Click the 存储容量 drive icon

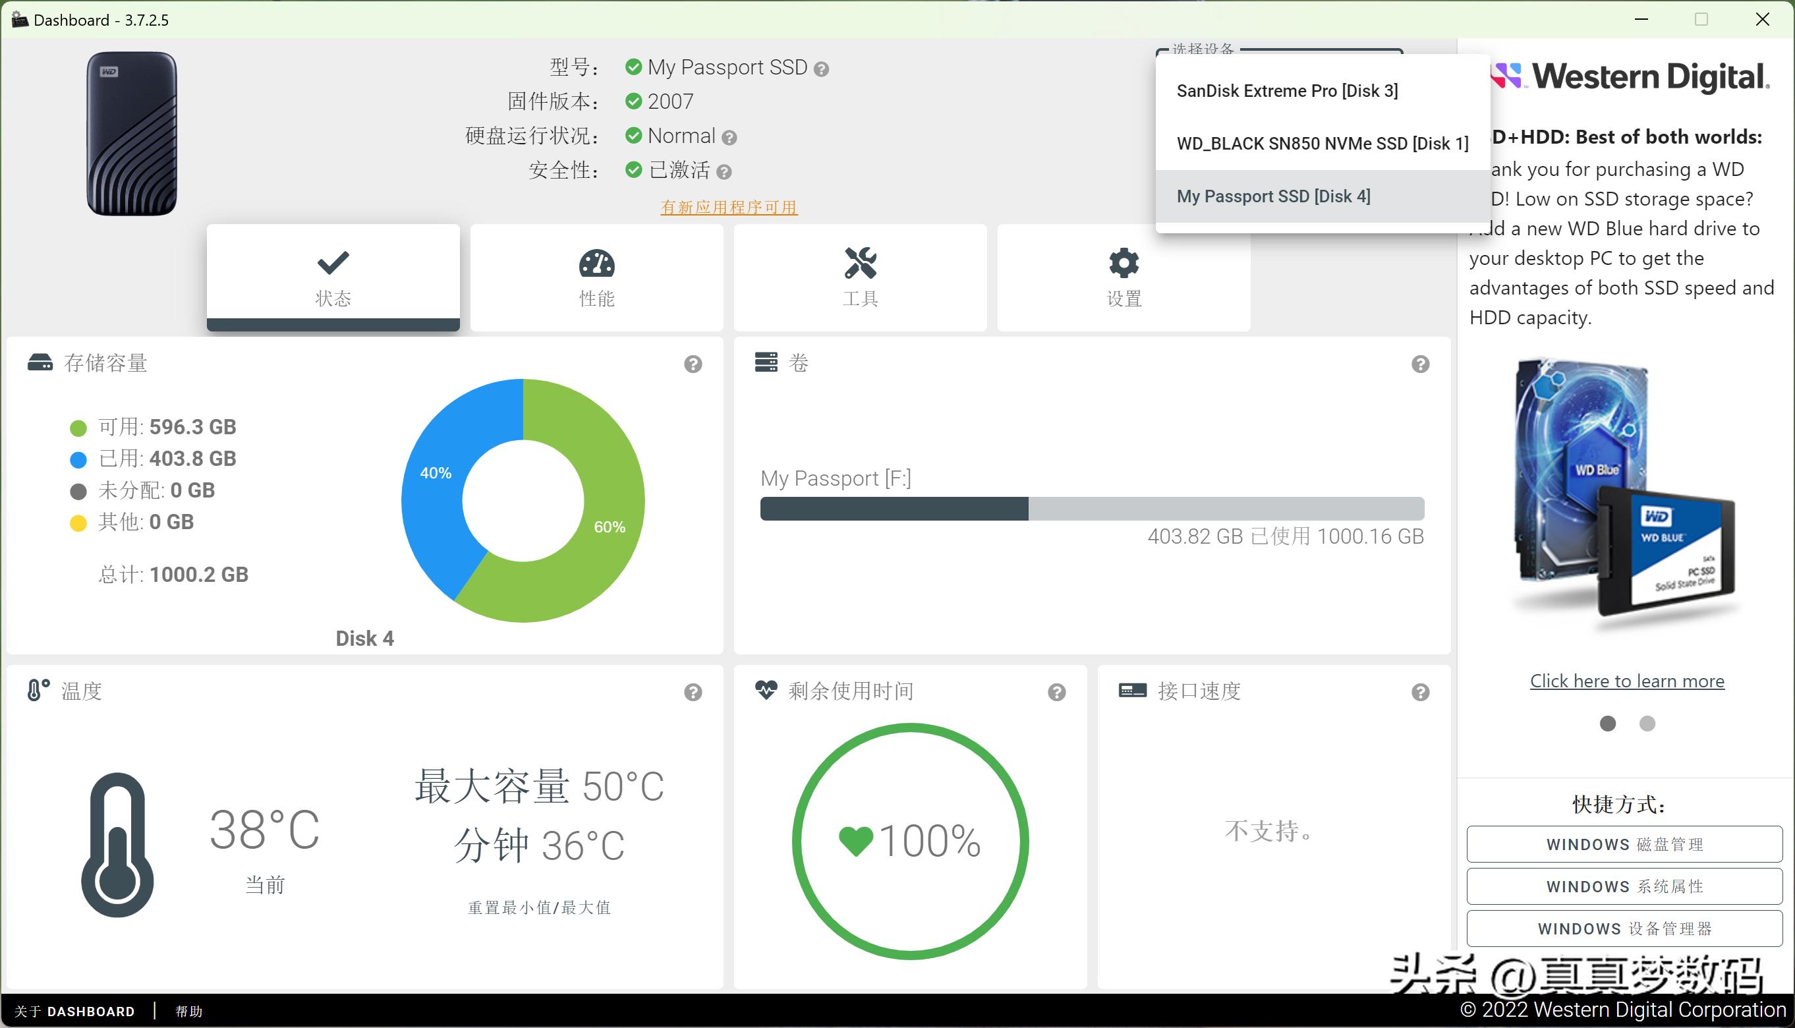click(40, 362)
